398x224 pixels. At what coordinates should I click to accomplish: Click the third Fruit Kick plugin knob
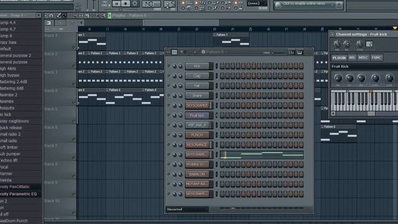pyautogui.click(x=361, y=78)
